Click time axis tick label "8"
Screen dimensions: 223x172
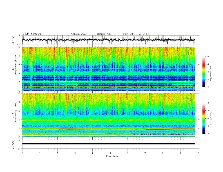point(163,153)
